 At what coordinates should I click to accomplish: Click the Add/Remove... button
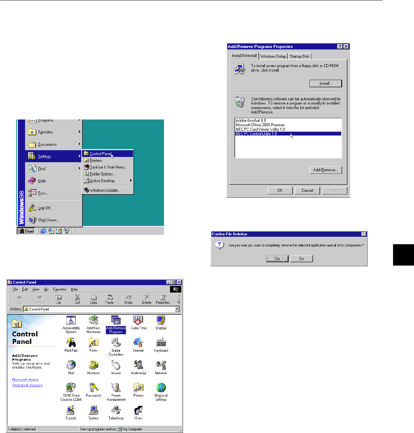pyautogui.click(x=326, y=170)
